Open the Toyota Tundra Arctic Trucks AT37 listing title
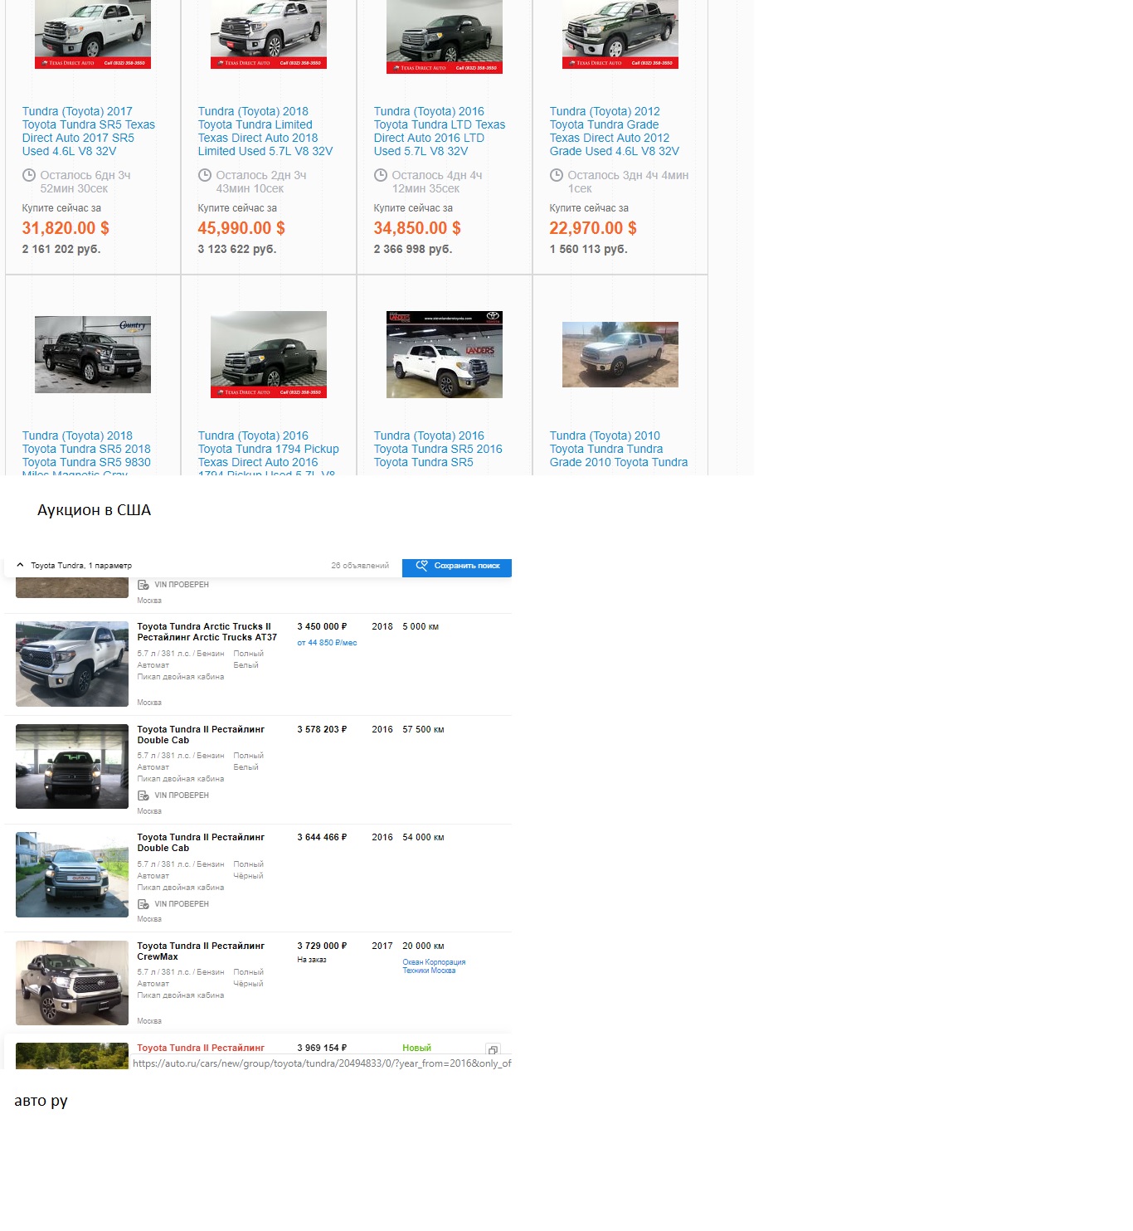1133x1231 pixels. [x=207, y=632]
